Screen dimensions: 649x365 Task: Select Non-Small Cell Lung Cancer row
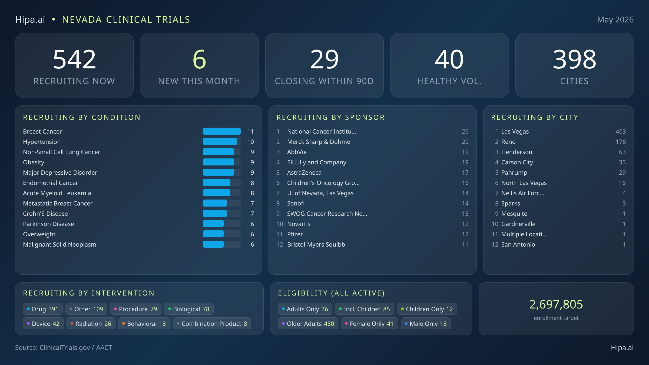138,152
